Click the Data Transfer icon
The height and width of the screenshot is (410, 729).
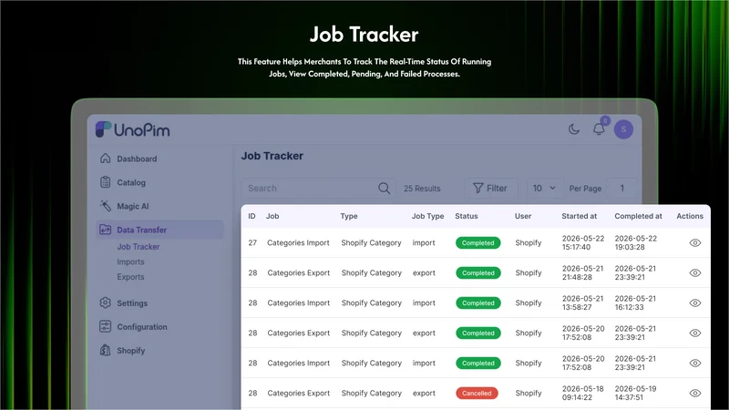(106, 230)
